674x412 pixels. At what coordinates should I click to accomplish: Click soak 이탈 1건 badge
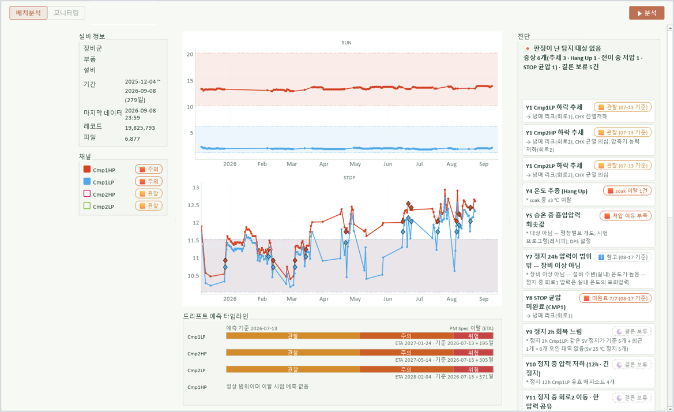coord(627,190)
